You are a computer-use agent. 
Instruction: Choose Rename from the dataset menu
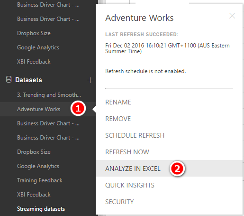118,102
